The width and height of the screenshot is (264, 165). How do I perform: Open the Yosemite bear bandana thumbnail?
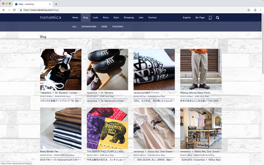coord(107,128)
